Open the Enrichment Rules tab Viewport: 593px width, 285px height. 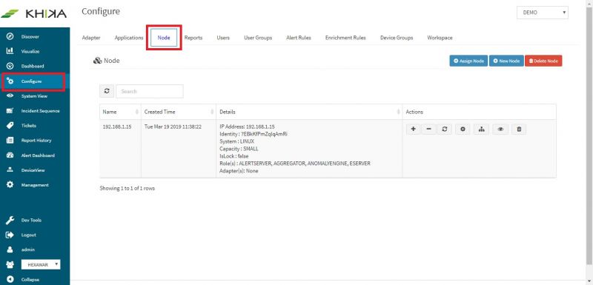click(x=345, y=38)
